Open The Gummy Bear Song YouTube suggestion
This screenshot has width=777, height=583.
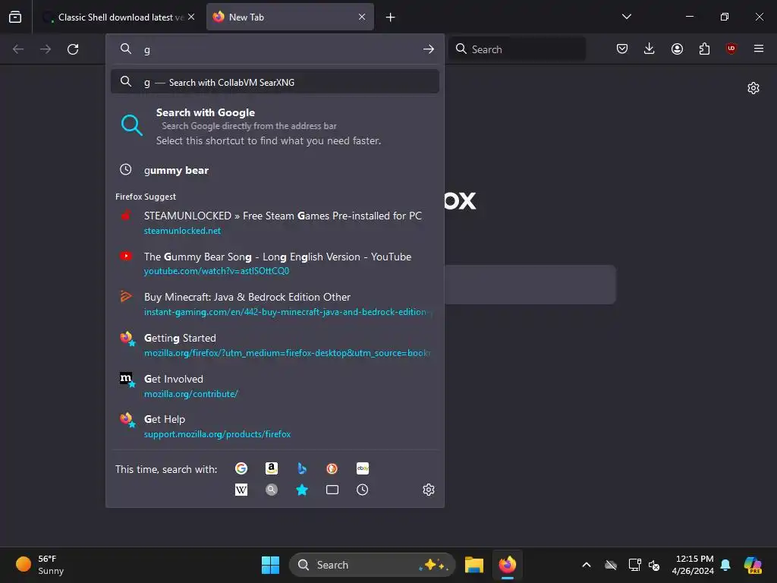[x=275, y=263]
